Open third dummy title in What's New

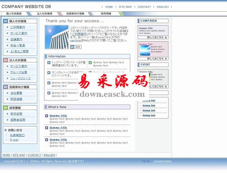pos(58,140)
